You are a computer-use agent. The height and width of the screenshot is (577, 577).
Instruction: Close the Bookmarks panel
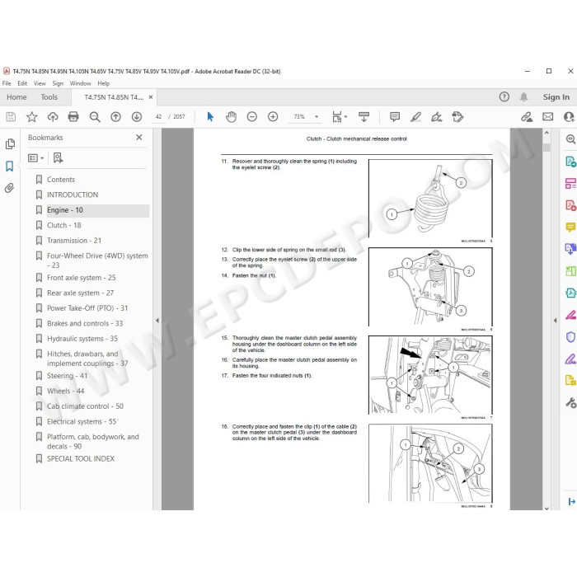pyautogui.click(x=139, y=138)
